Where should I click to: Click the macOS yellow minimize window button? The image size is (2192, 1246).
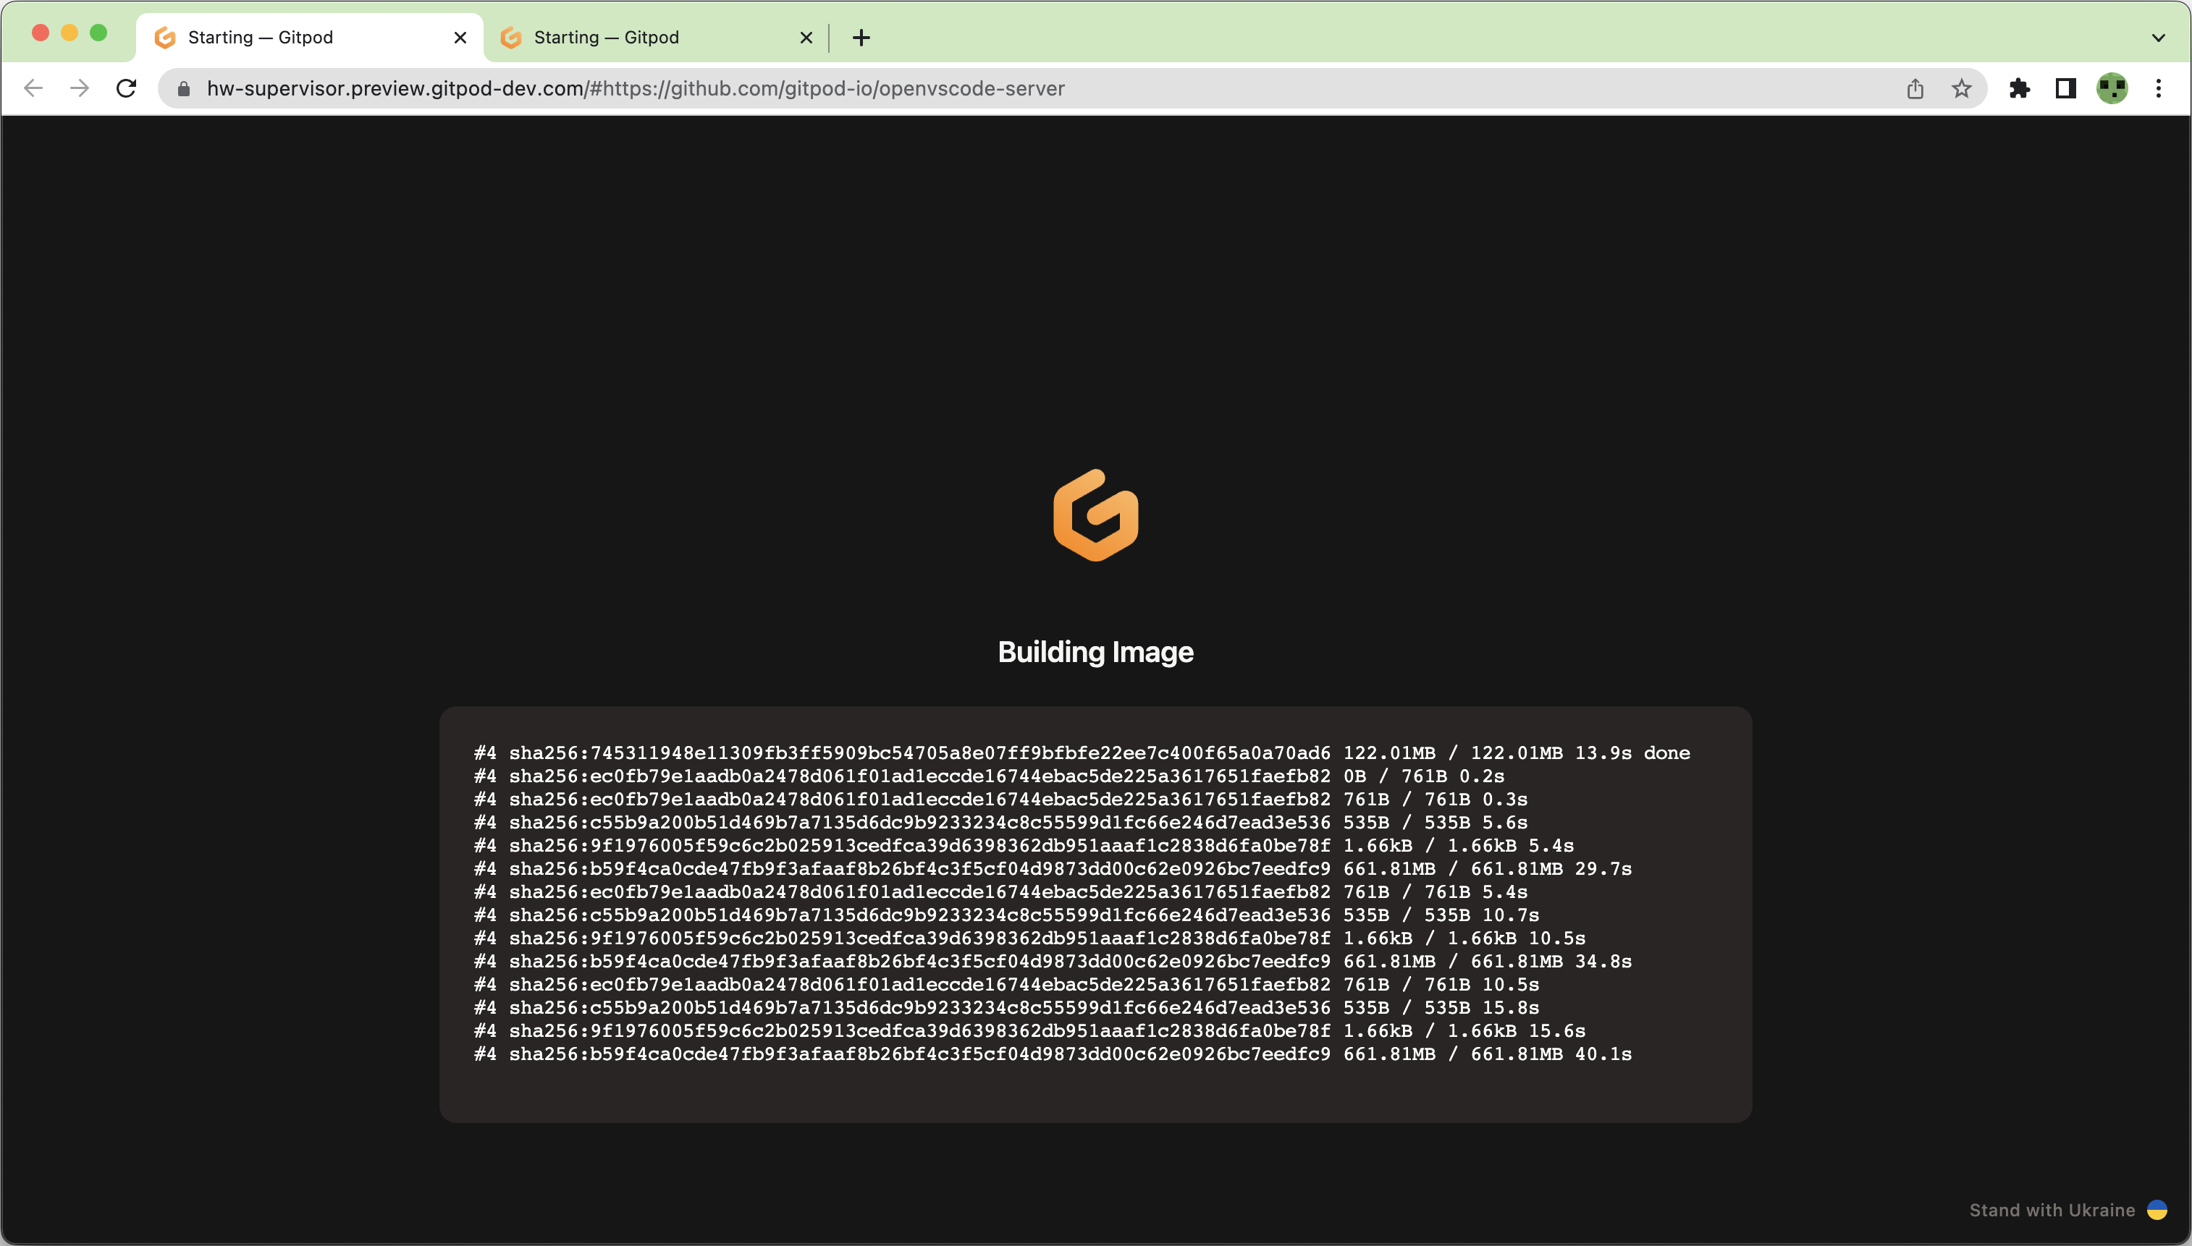click(69, 33)
